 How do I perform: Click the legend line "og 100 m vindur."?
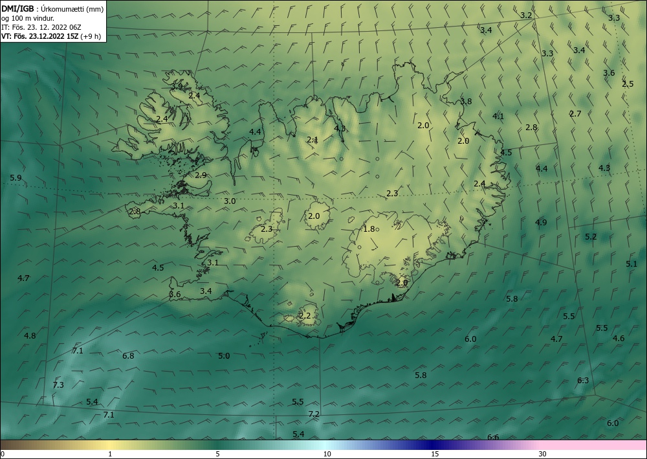tap(28, 18)
